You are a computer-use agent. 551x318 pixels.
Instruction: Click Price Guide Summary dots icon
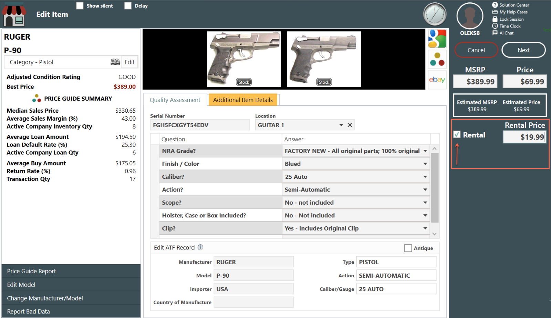pyautogui.click(x=37, y=99)
